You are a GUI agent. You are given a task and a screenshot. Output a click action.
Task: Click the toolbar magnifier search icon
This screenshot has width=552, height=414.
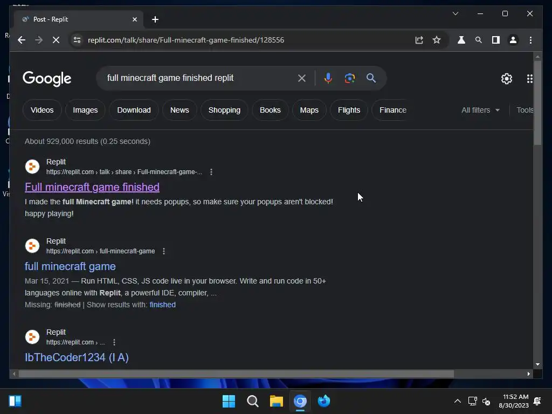[479, 40]
